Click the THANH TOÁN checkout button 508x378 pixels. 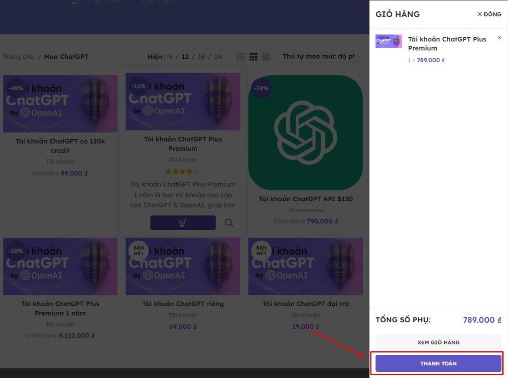tap(439, 363)
